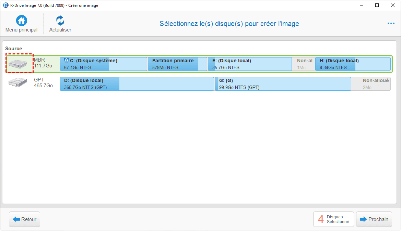Select G: (G) 99.9Go partition
Image resolution: width=401 pixels, height=231 pixels.
[283, 84]
